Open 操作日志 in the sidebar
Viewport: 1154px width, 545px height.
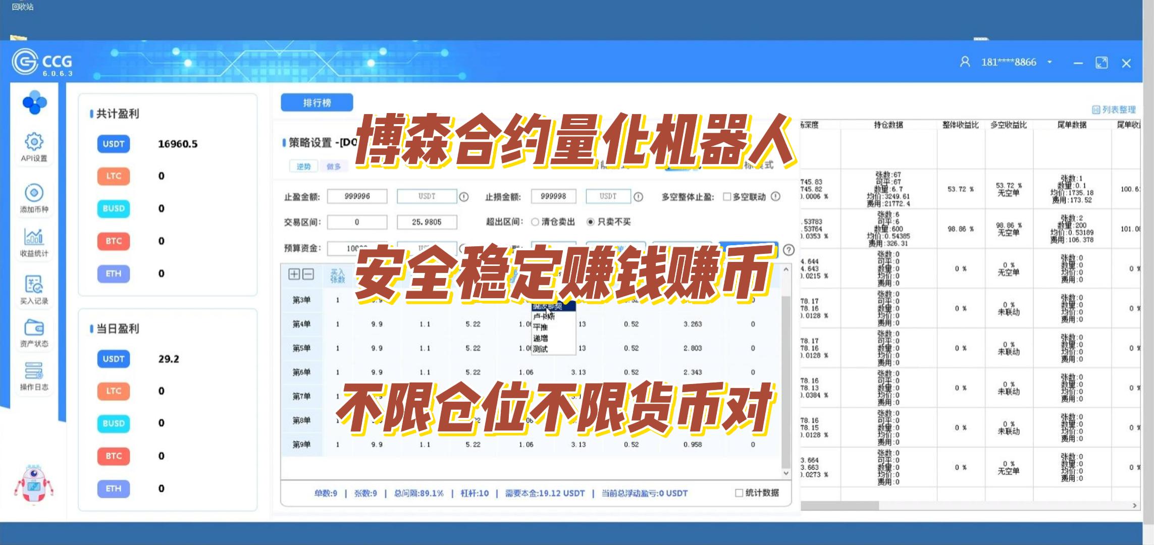point(34,376)
